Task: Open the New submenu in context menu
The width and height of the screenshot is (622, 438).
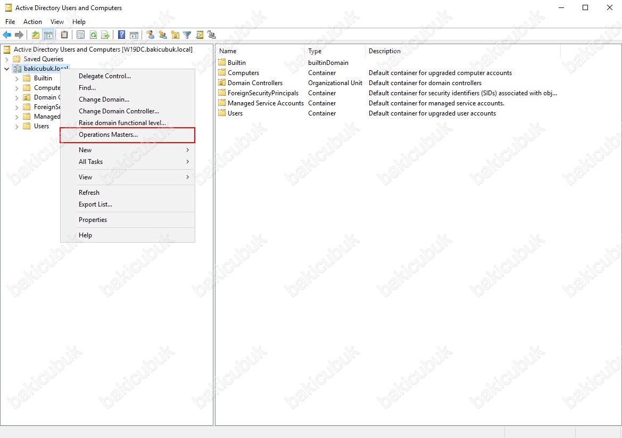Action: (x=127, y=150)
